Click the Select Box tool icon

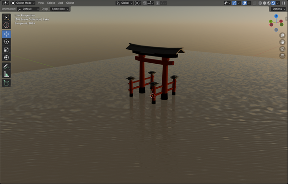[6, 17]
